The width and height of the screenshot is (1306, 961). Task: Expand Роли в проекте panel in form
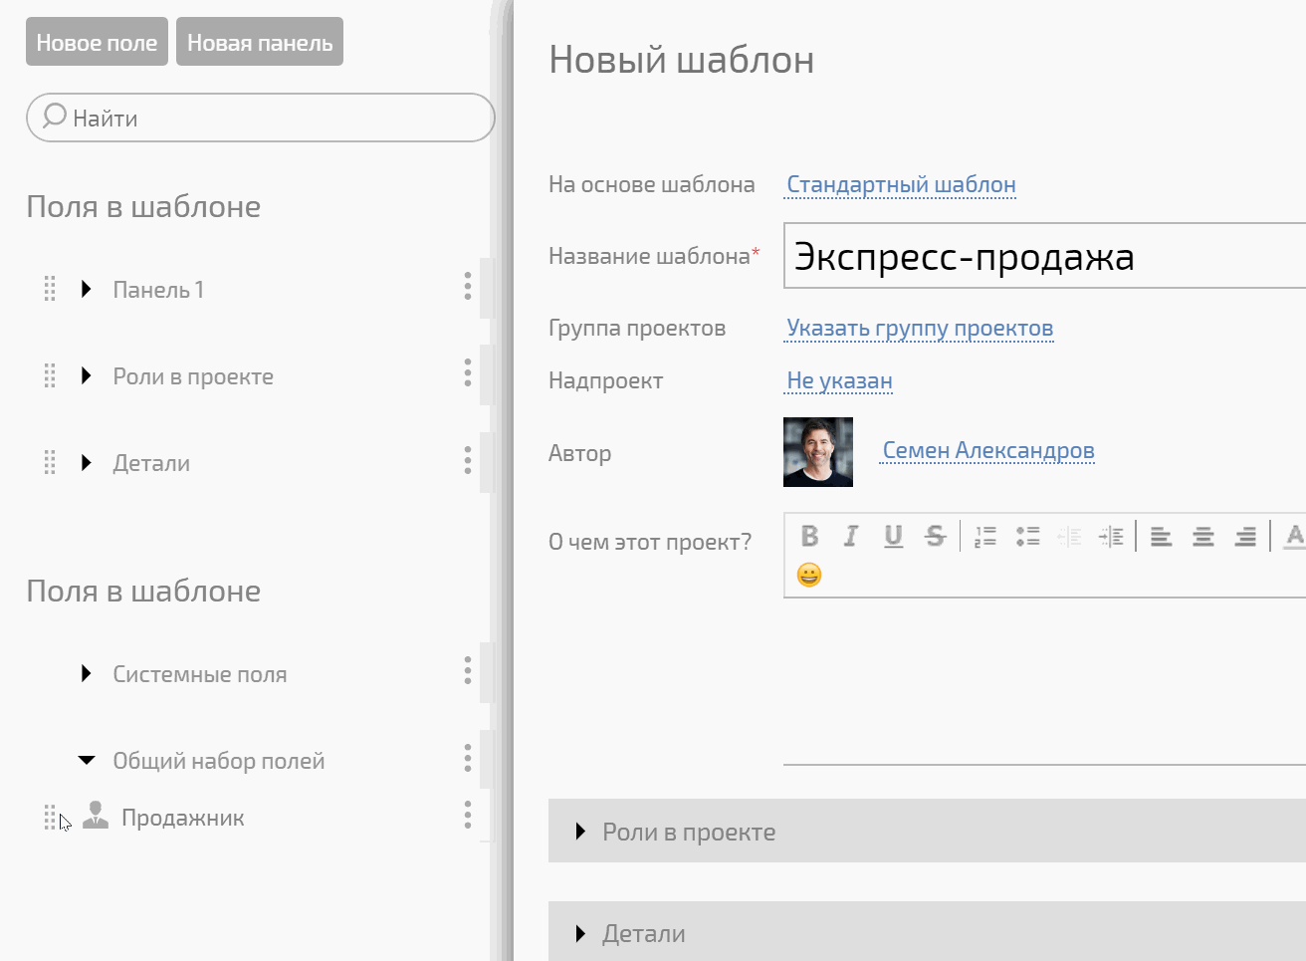(x=581, y=832)
